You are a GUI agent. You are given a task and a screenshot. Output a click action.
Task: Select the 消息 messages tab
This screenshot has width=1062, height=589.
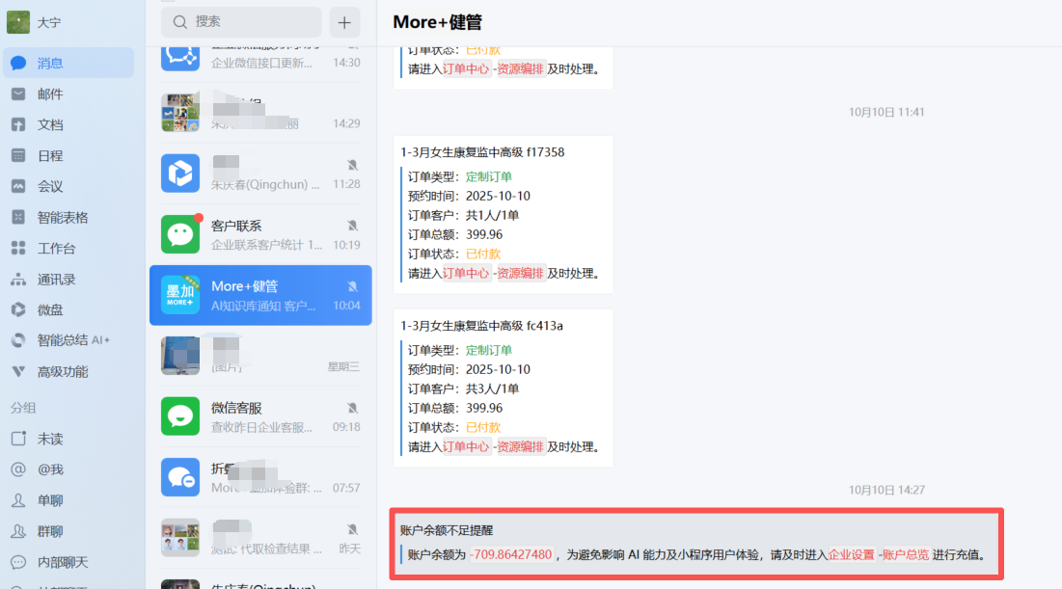point(50,63)
